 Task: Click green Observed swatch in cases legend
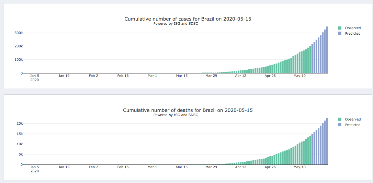[340, 28]
